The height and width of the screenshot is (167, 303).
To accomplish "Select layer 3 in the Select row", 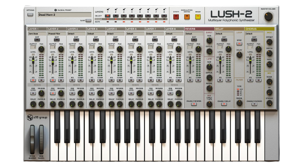I will point(124,16).
